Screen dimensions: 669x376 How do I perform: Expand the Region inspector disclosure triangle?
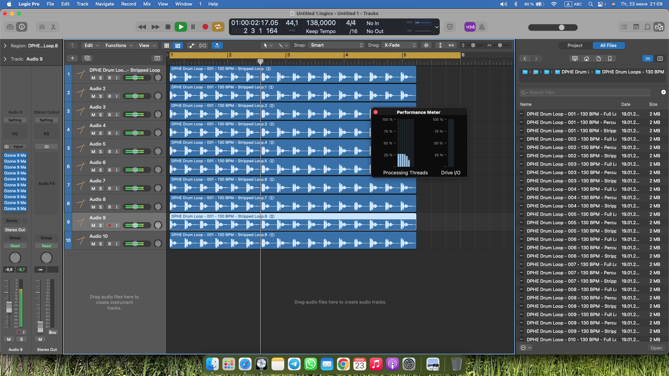pyautogui.click(x=5, y=46)
